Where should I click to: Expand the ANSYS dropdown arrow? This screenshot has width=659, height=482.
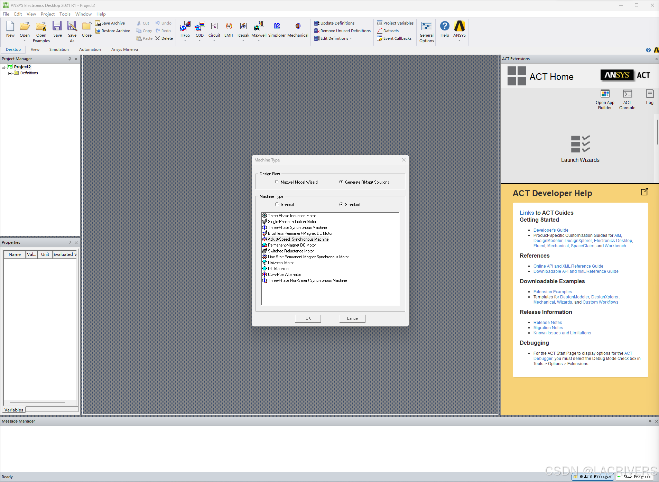coord(459,40)
